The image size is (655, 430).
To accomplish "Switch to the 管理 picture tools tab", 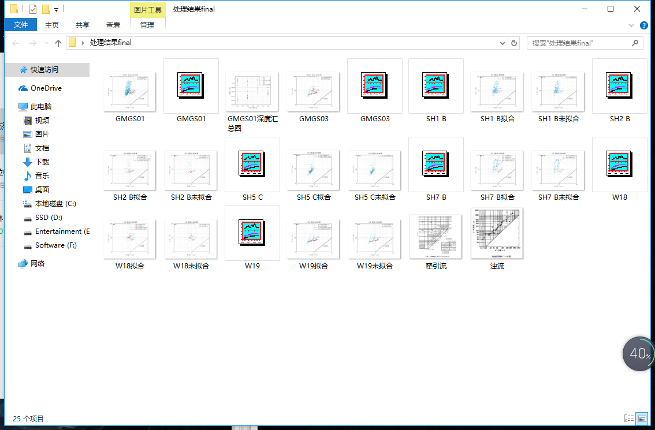I will pos(147,25).
